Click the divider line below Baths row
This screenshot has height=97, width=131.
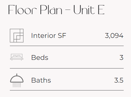(67, 90)
